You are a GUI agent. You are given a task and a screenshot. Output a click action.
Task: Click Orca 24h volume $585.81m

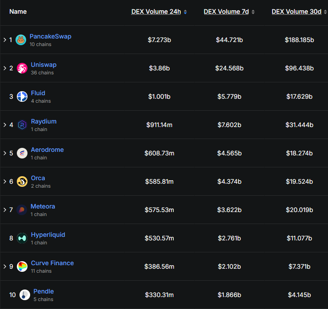(160, 182)
